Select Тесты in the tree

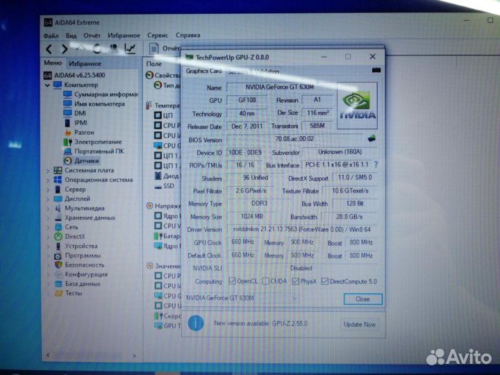point(69,293)
